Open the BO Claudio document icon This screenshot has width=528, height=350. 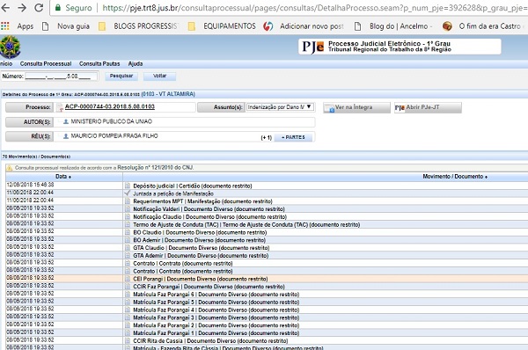(128, 232)
